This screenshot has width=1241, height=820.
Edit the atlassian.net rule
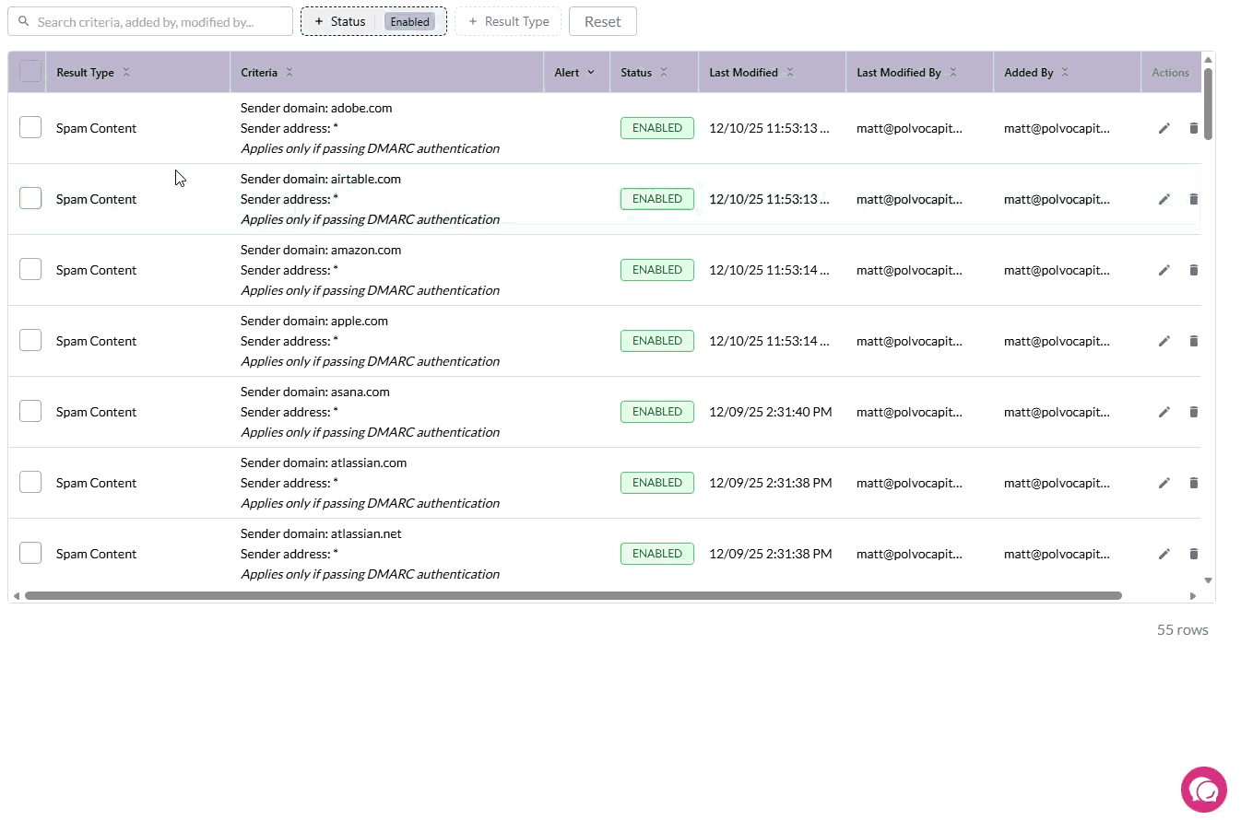coord(1164,554)
